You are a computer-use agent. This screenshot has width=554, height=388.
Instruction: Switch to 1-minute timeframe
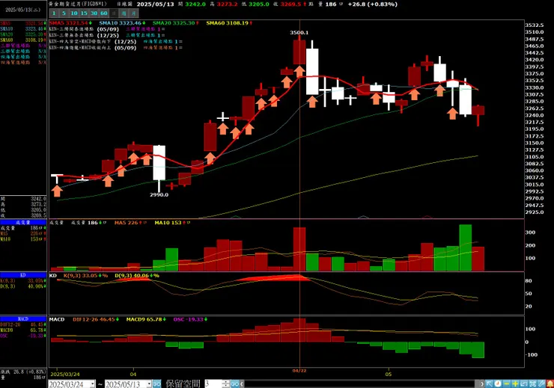pyautogui.click(x=54, y=13)
